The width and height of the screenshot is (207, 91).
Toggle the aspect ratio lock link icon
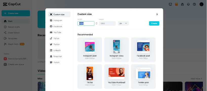[x=96, y=23]
